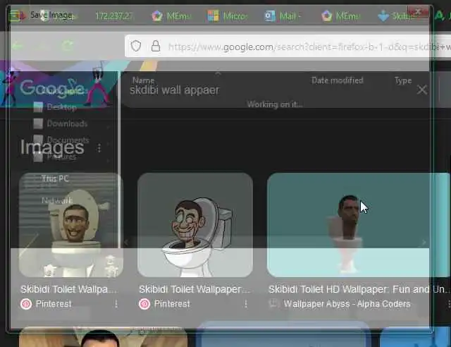Open the first MEm bookmark tab
451x347 pixels.
(171, 16)
